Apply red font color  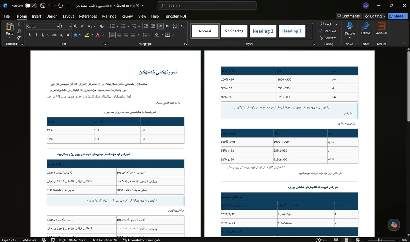pos(98,35)
